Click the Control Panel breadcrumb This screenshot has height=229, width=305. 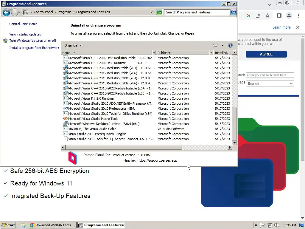coord(43,12)
